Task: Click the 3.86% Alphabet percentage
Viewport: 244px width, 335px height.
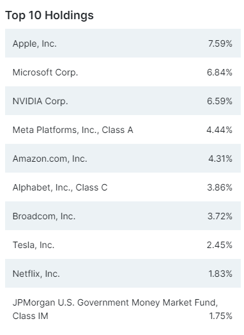Action: click(220, 187)
